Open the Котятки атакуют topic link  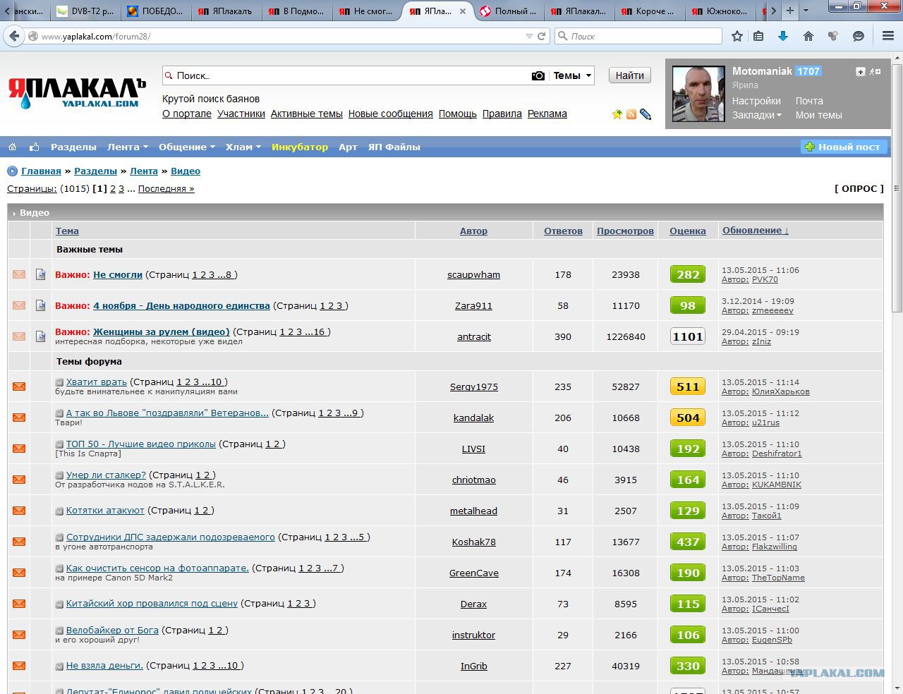pyautogui.click(x=105, y=511)
